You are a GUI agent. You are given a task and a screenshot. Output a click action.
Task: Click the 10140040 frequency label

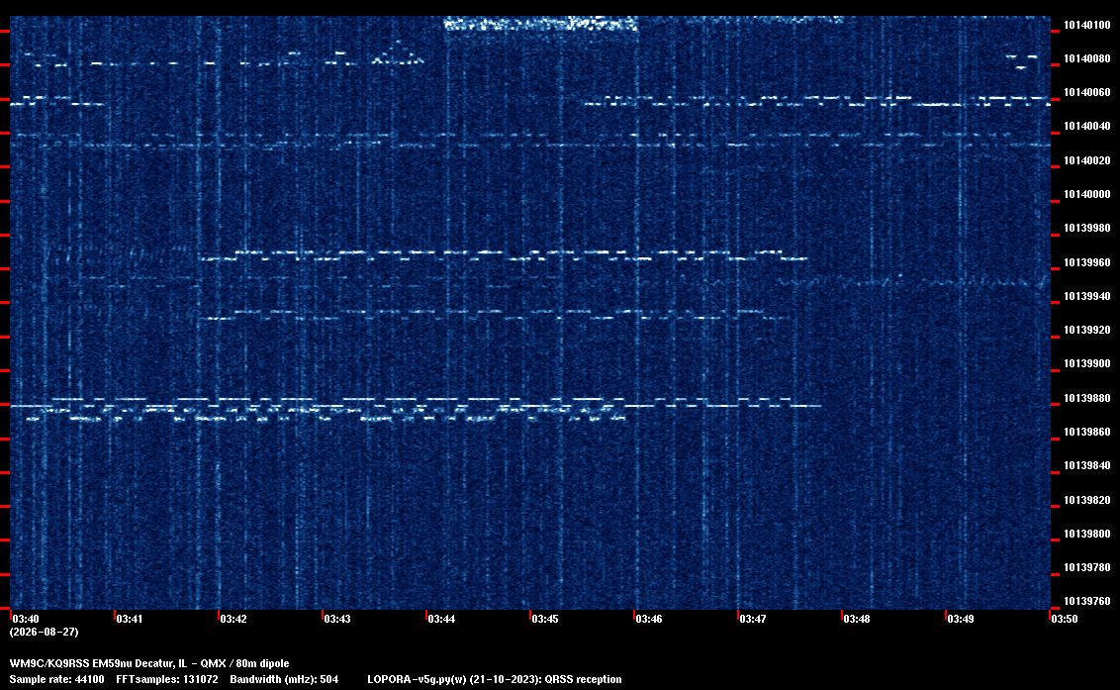pyautogui.click(x=1086, y=127)
